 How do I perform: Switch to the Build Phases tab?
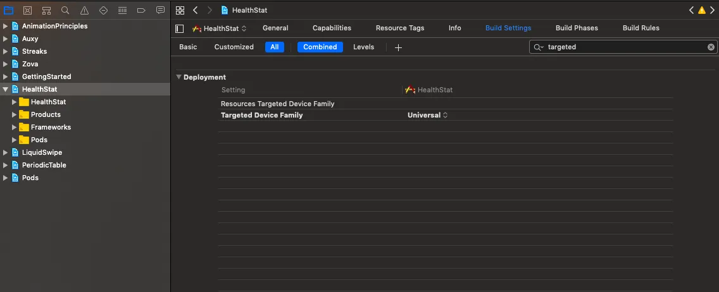coord(577,28)
